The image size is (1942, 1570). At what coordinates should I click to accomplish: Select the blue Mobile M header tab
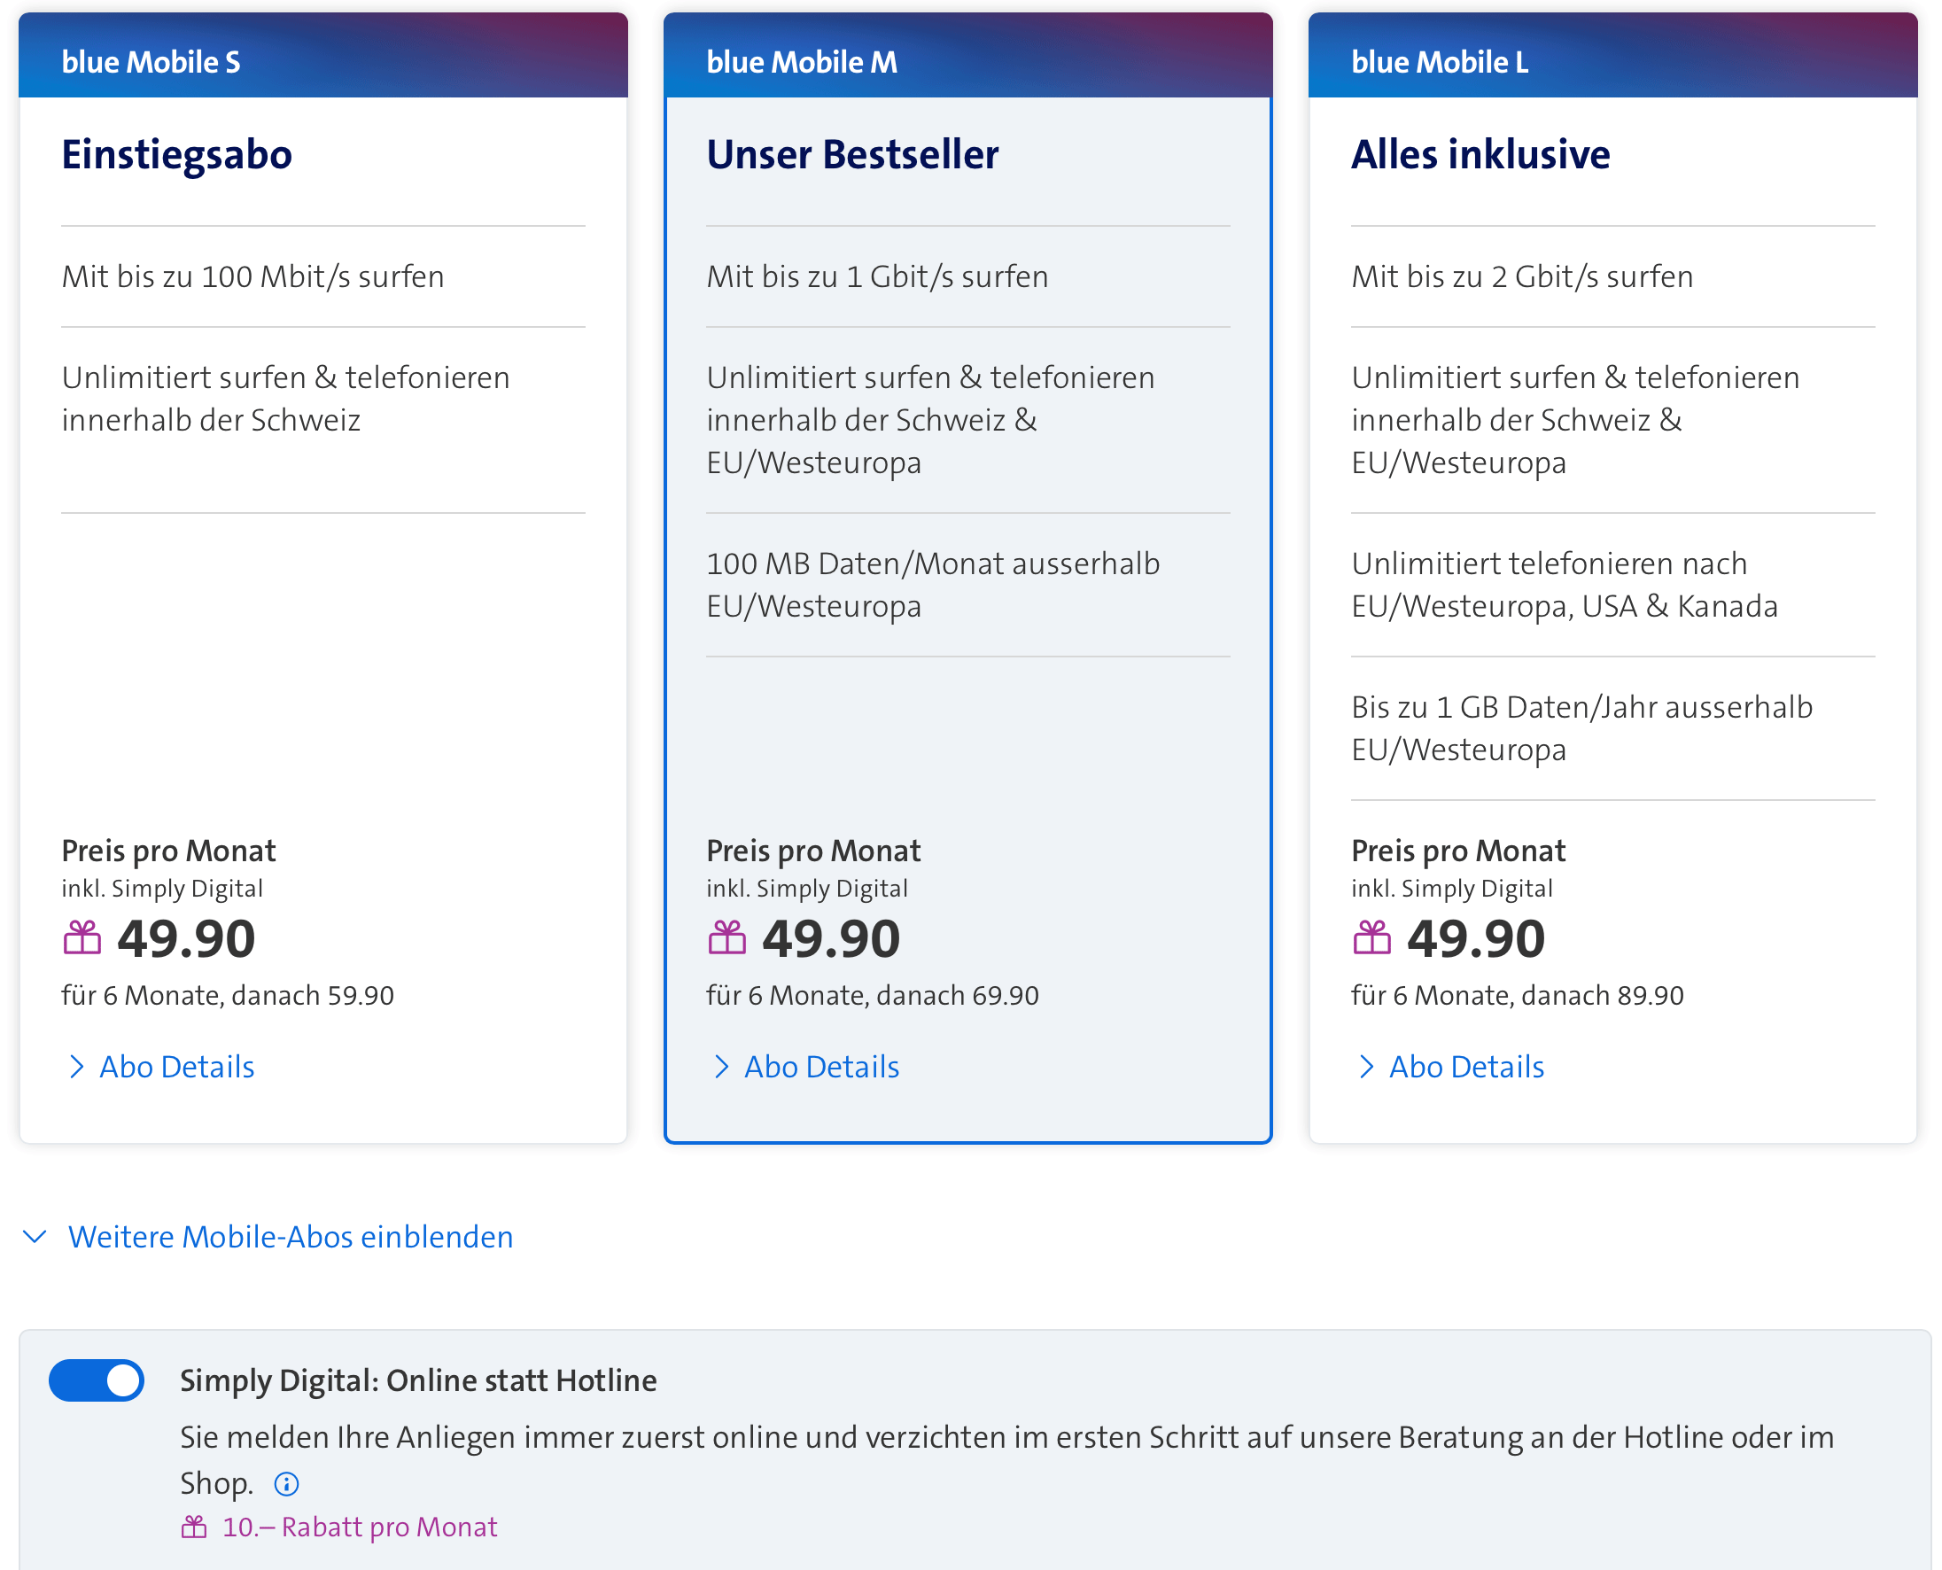click(968, 55)
